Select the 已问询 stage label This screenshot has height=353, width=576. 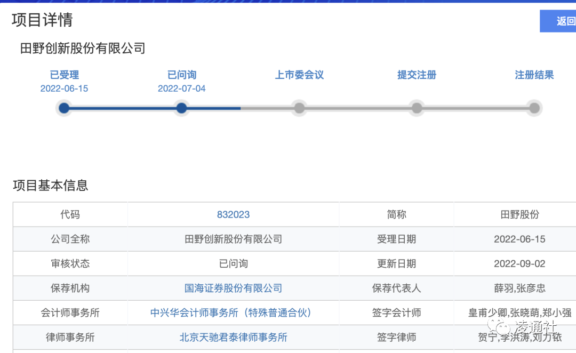point(182,75)
